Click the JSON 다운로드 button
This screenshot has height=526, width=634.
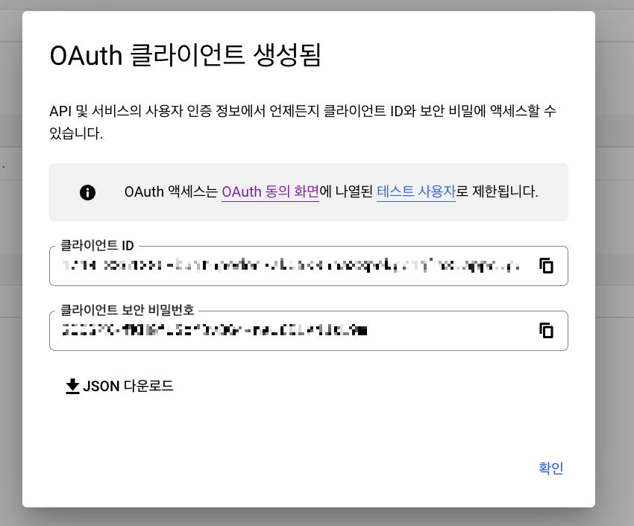pos(119,386)
